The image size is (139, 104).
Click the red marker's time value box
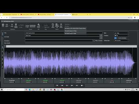112,82
